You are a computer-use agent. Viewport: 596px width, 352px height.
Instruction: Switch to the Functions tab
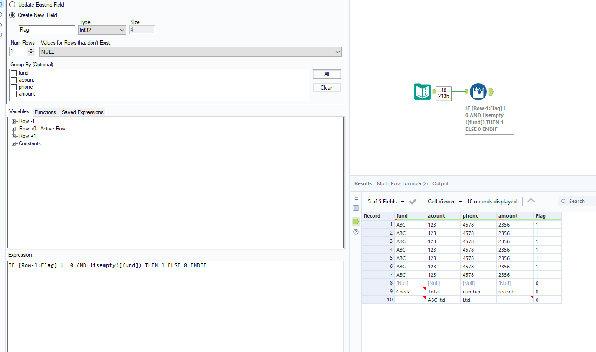pos(46,112)
